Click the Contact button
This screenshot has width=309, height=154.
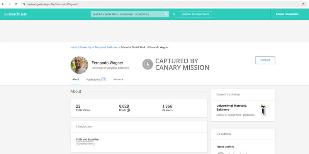tap(265, 60)
